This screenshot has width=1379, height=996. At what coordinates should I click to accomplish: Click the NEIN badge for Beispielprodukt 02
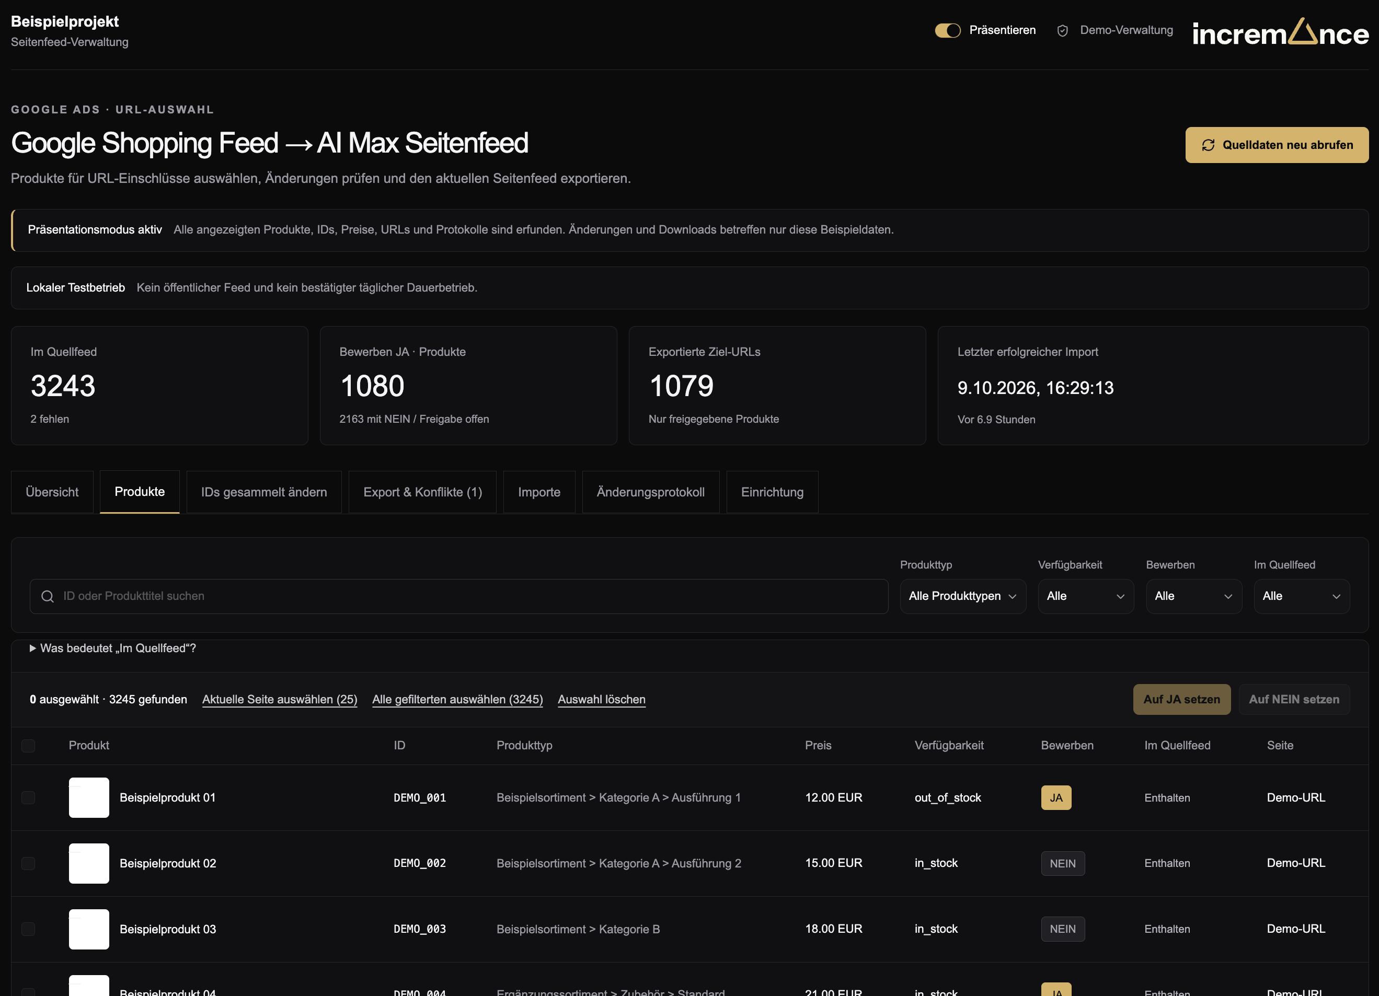[1063, 863]
